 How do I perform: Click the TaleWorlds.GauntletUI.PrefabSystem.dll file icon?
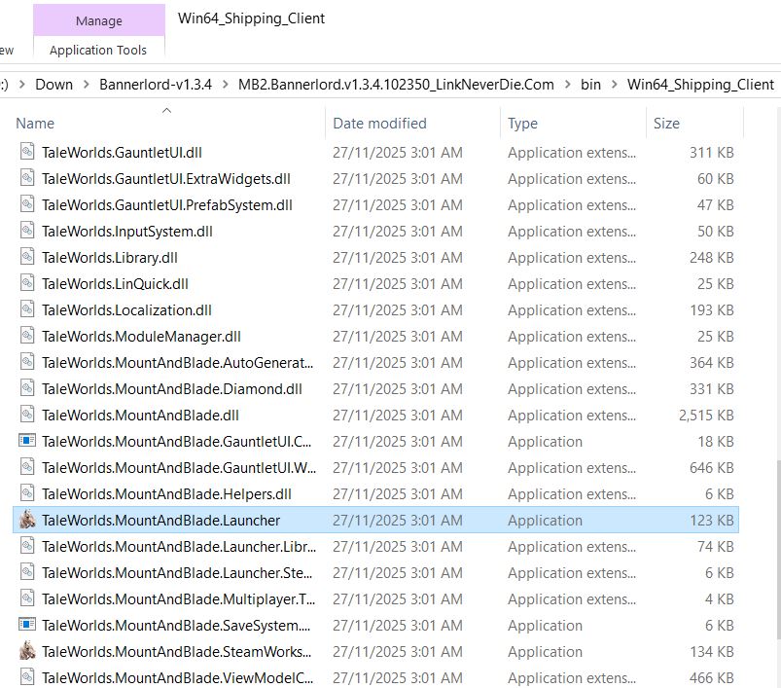[x=27, y=204]
